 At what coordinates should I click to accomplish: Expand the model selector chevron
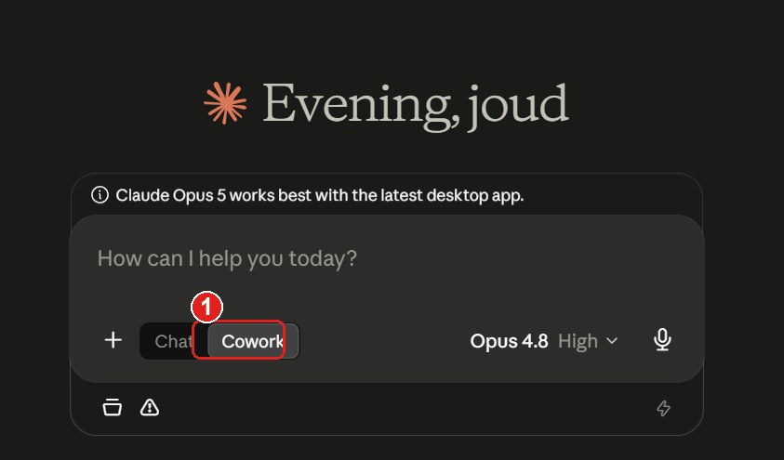tap(612, 341)
